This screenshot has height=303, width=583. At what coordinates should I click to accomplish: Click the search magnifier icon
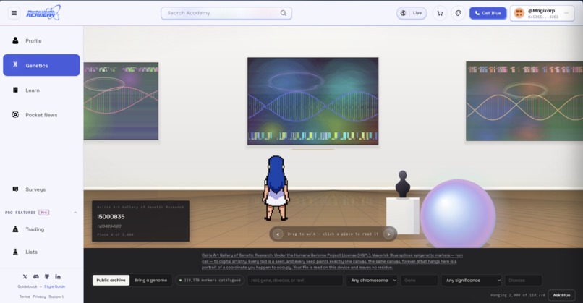click(x=284, y=13)
